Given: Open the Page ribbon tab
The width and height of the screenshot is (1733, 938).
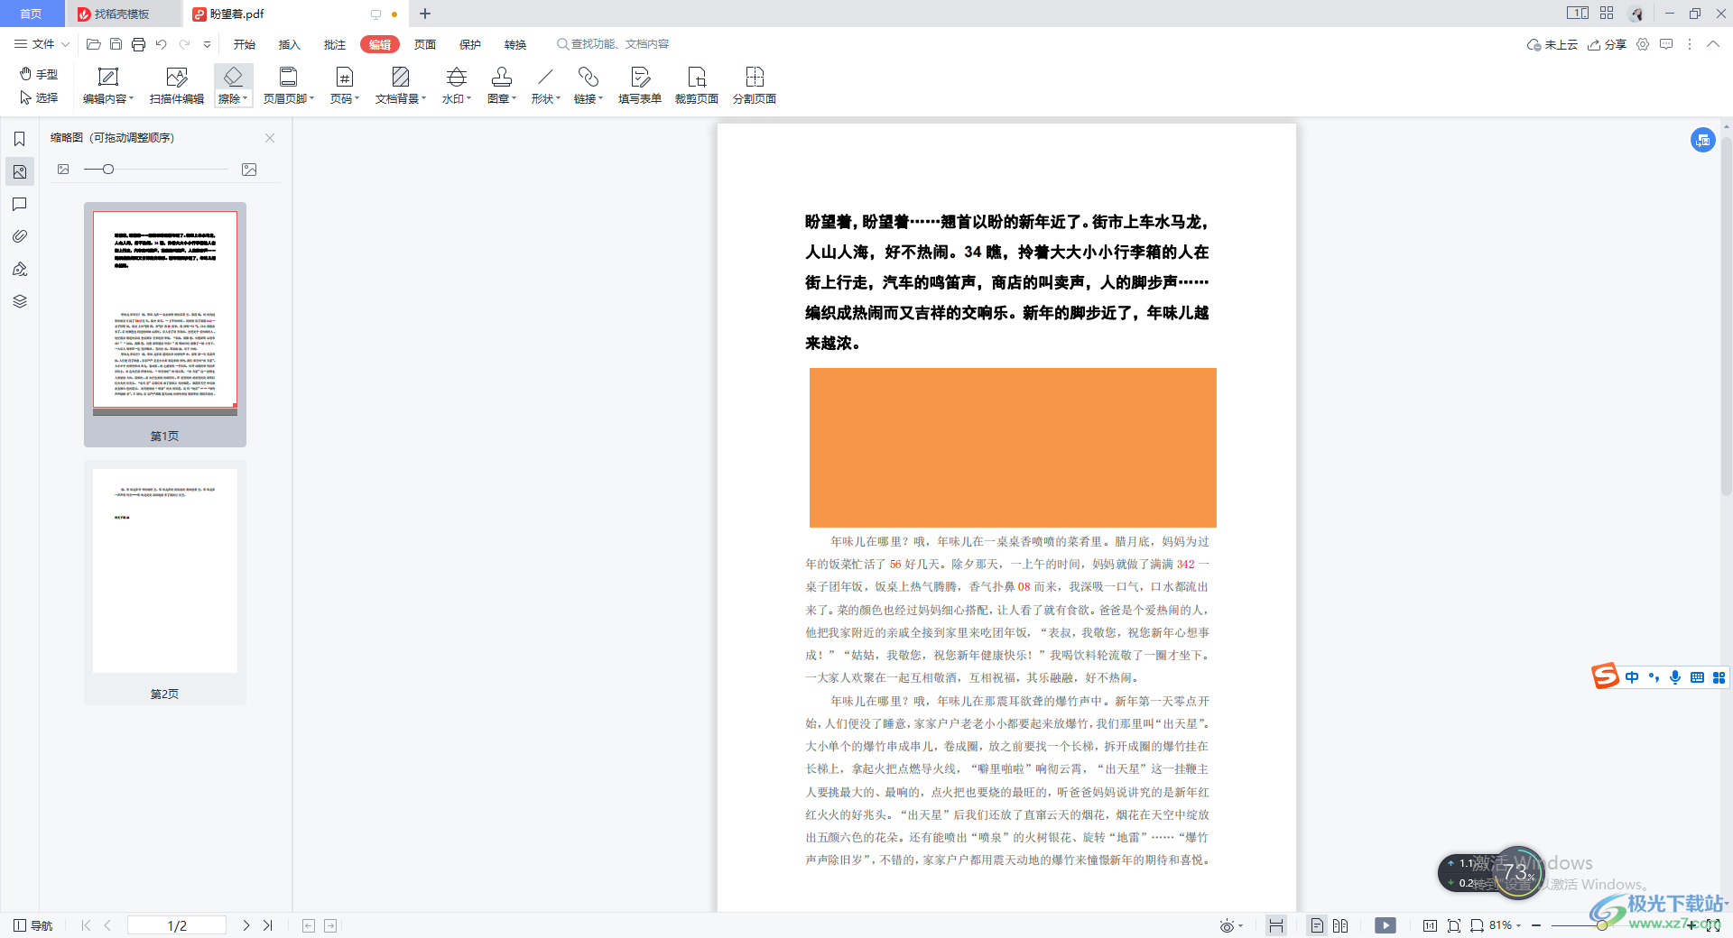Looking at the screenshot, I should (x=425, y=44).
